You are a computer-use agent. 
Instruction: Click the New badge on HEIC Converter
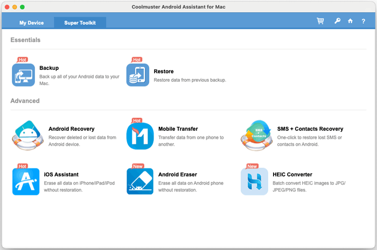click(x=252, y=166)
